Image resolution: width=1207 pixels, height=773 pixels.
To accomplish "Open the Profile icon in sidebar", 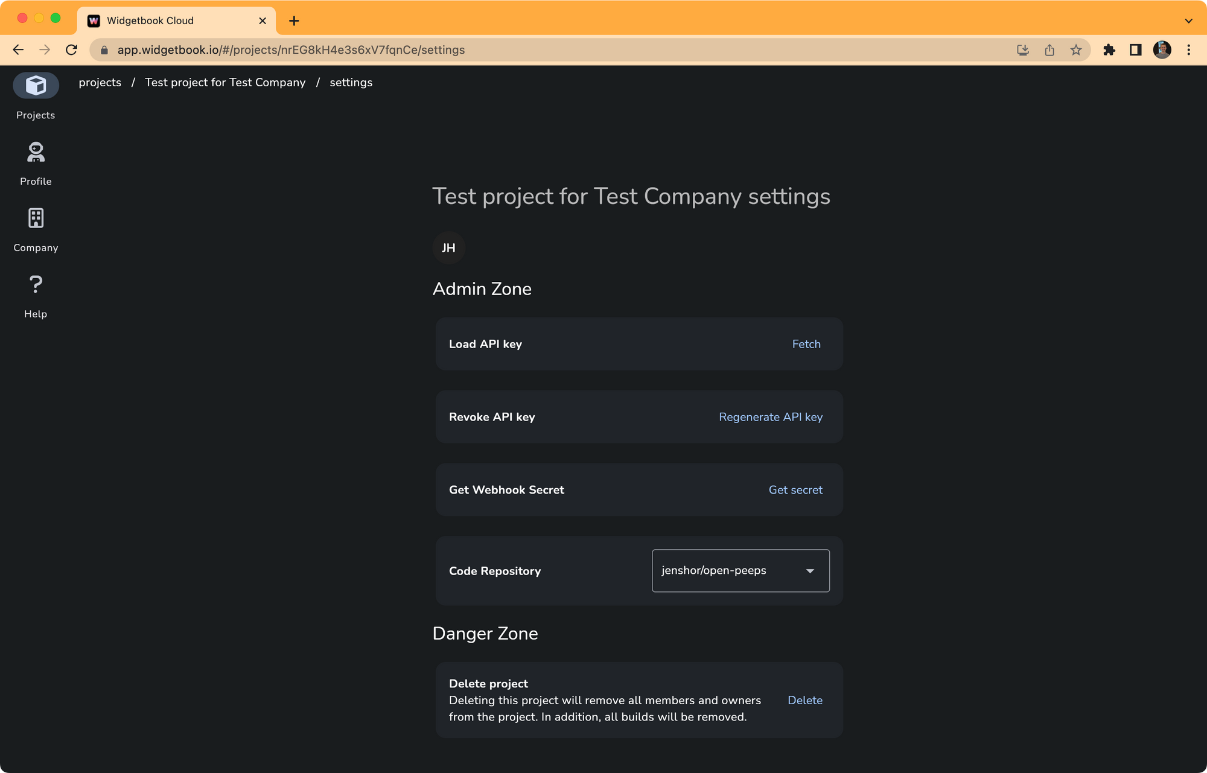I will pyautogui.click(x=36, y=153).
